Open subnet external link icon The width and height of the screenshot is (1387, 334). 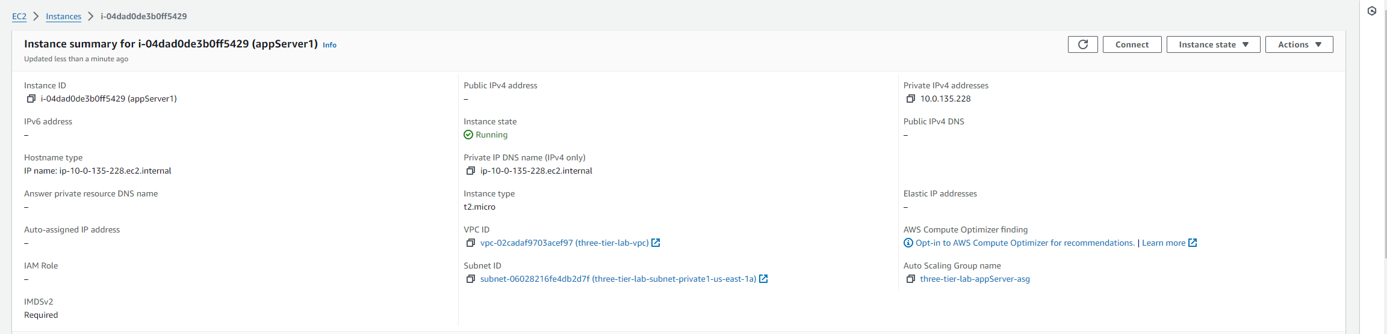(763, 279)
